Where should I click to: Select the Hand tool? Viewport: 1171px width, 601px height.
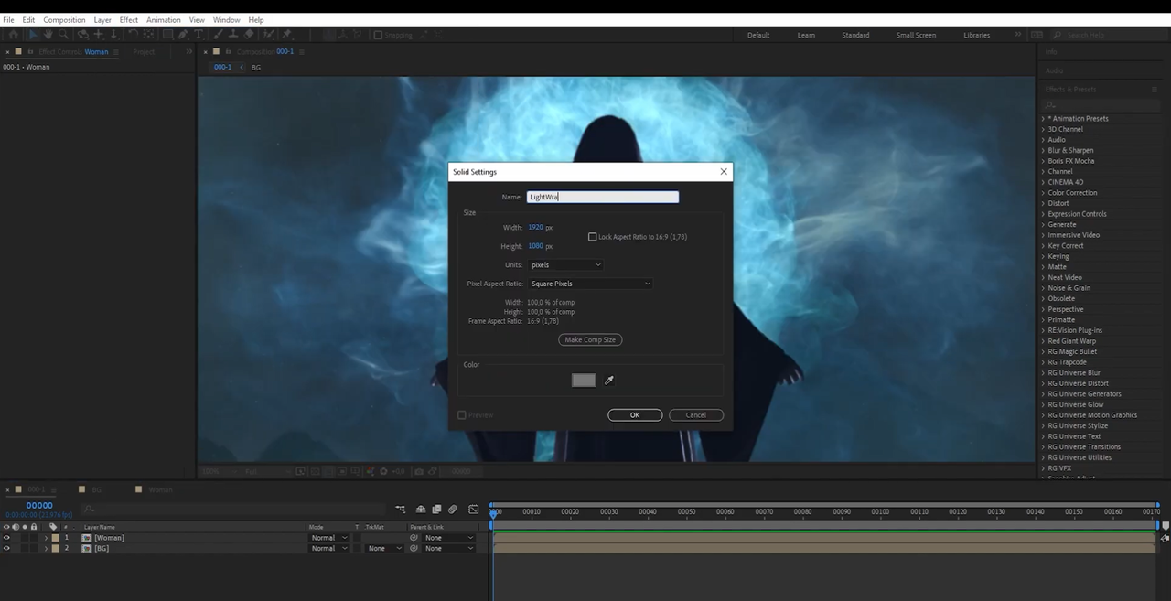(48, 35)
